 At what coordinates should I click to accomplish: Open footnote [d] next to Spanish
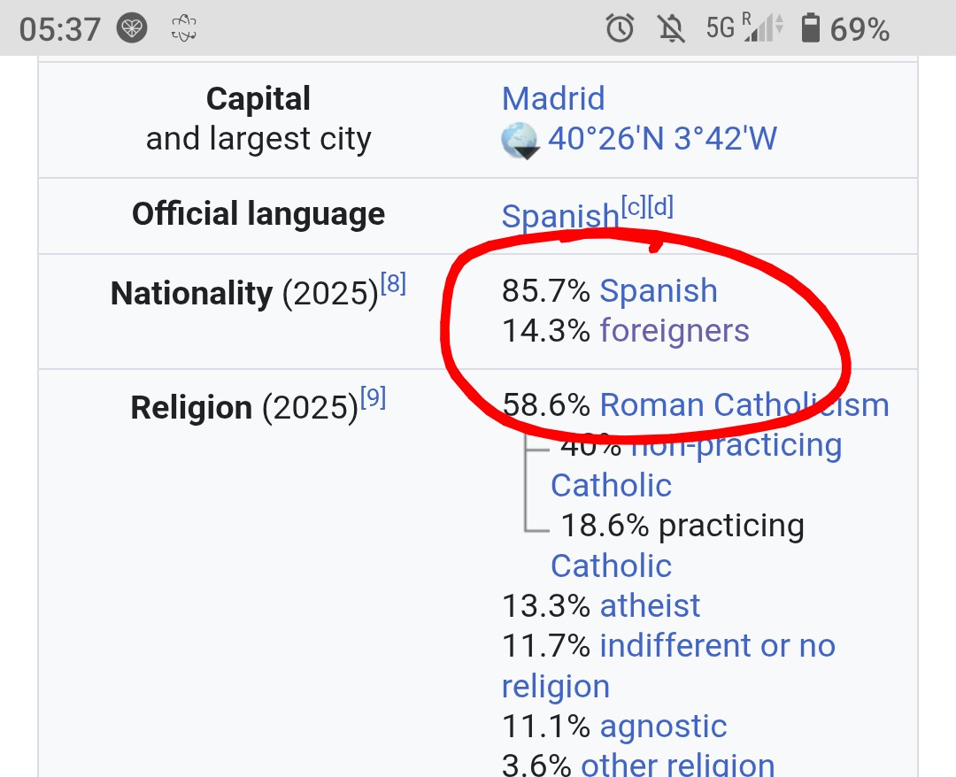click(660, 206)
